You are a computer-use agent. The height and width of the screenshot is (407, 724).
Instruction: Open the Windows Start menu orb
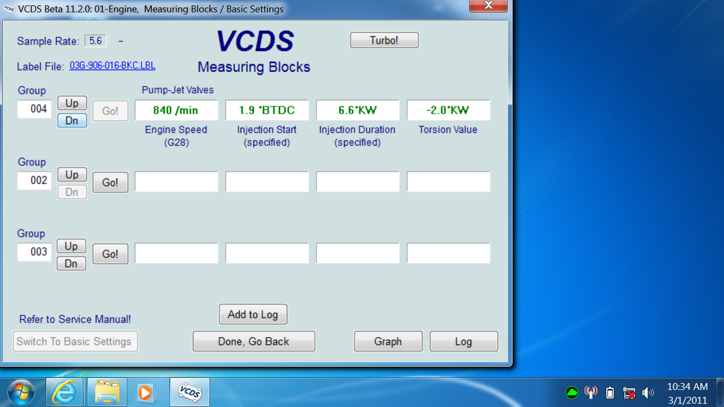click(21, 392)
